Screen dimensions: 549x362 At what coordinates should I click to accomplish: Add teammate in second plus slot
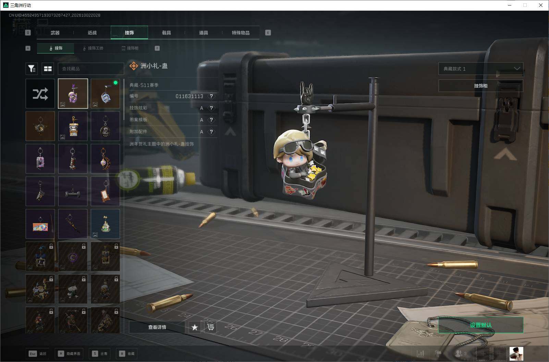click(500, 353)
